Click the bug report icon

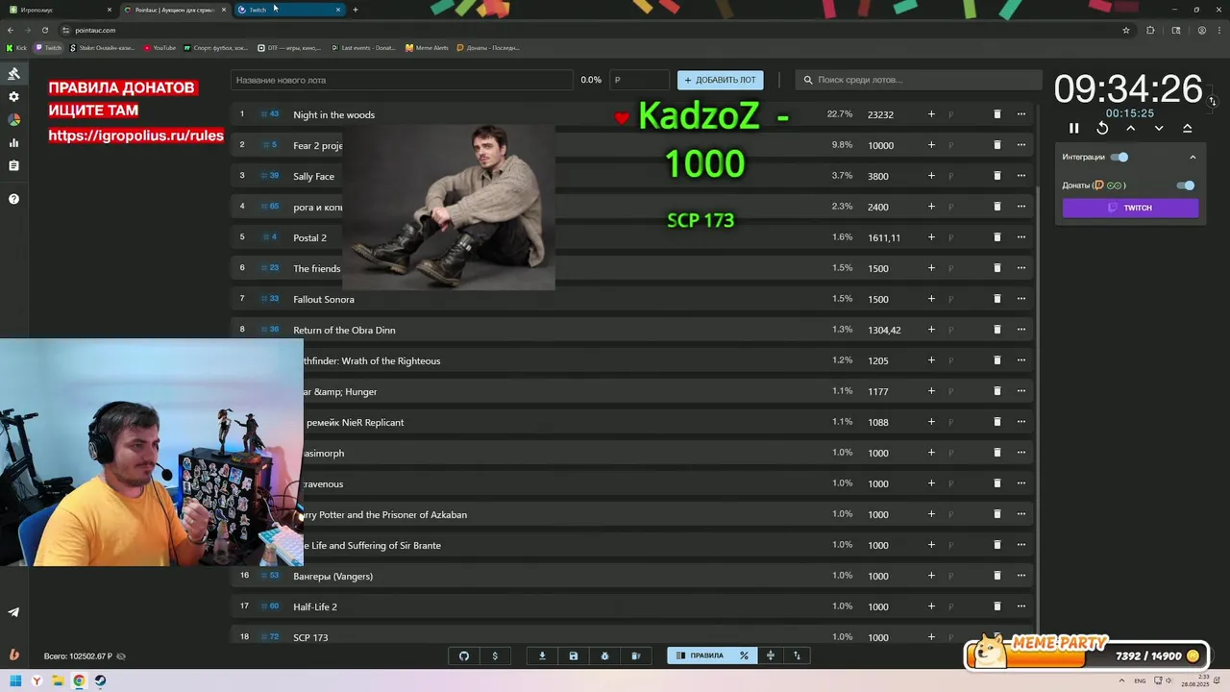[604, 655]
